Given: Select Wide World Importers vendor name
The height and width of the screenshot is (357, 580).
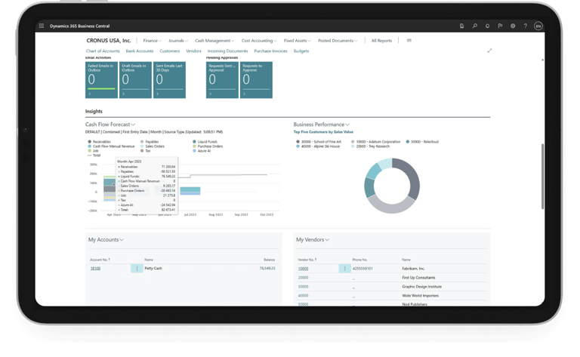Looking at the screenshot, I should (420, 296).
